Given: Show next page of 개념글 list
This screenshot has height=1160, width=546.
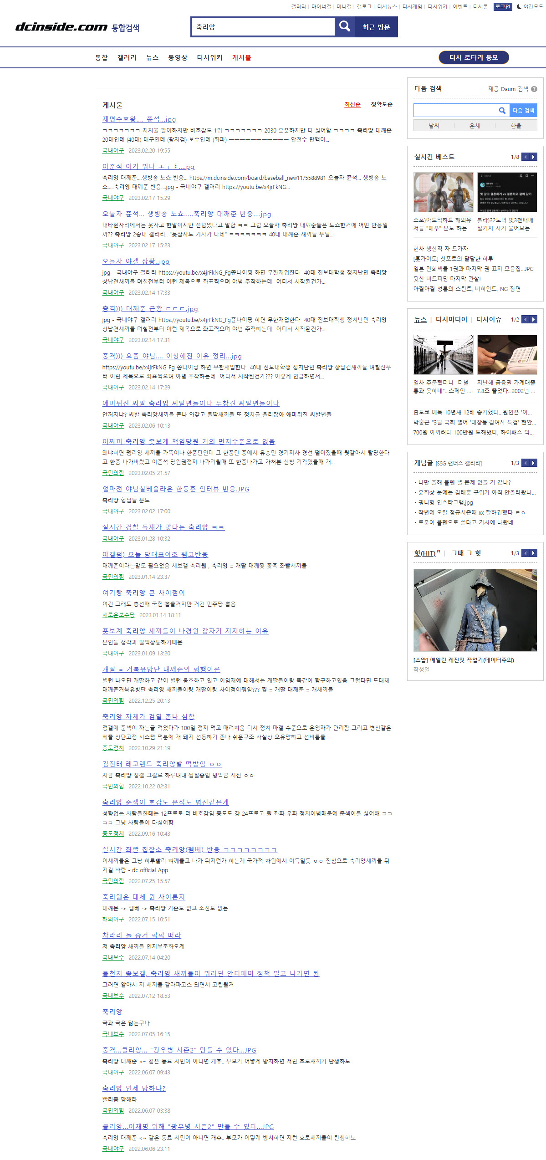Looking at the screenshot, I should tap(533, 463).
